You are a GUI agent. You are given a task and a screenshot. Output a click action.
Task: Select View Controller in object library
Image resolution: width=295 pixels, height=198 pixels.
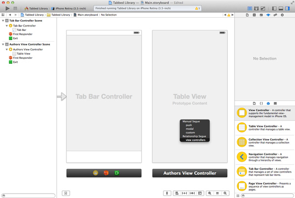click(265, 113)
